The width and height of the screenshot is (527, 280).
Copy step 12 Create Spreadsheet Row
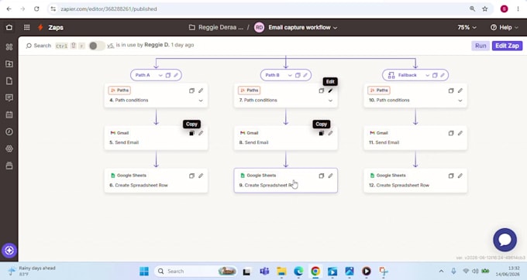click(x=451, y=176)
